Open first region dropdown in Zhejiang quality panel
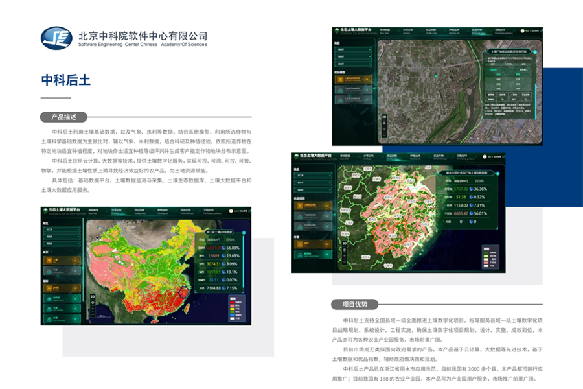This screenshot has height=389, width=583. [x=314, y=176]
